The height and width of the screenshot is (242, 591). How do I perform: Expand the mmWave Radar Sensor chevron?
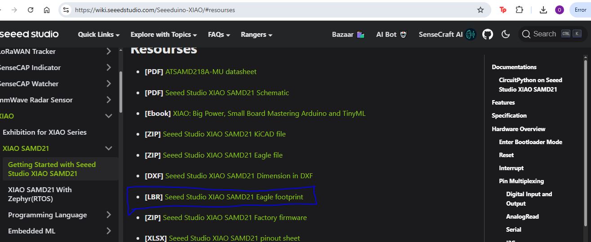coord(109,100)
